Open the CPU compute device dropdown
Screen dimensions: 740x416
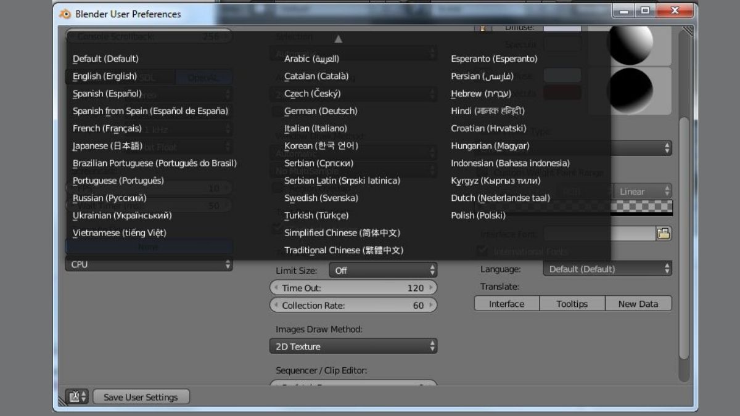tap(149, 264)
